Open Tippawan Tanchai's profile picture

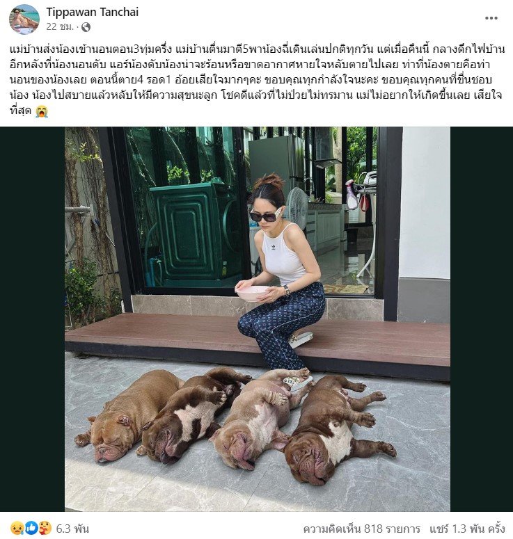tap(24, 19)
